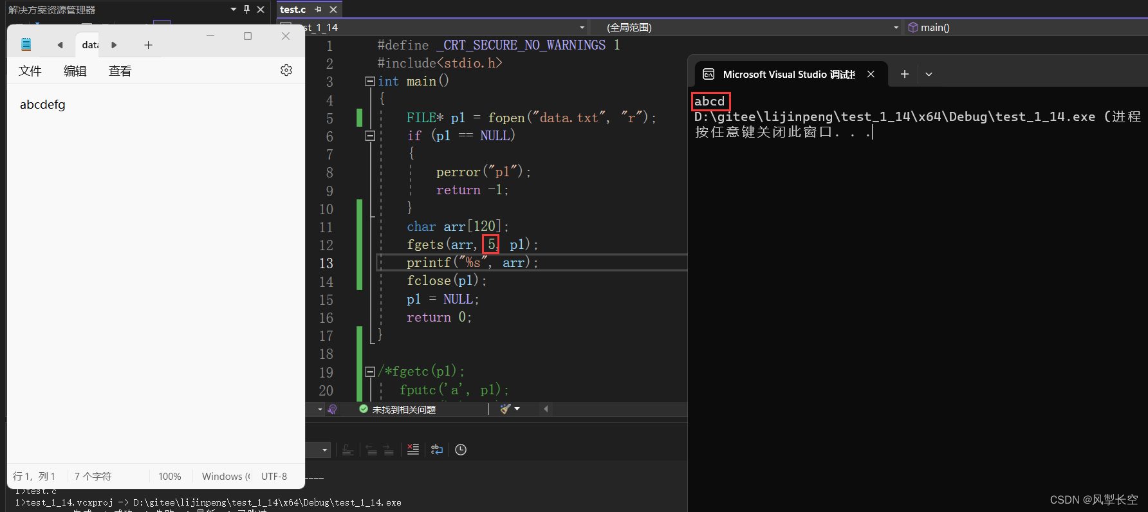Click the 解决方案资源管理器 panel title
This screenshot has height=512, width=1148.
[x=51, y=10]
